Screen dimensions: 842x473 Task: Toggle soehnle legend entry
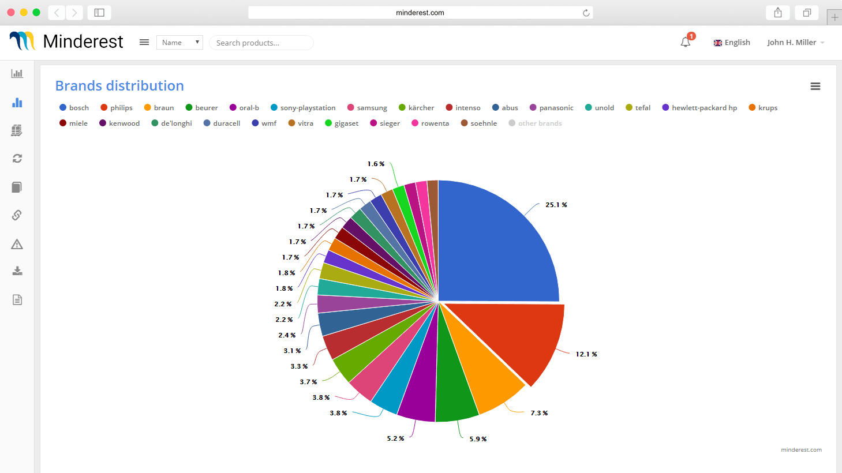479,123
